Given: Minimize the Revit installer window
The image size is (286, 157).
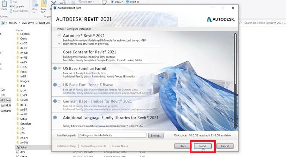Looking at the screenshot, I should point(213,8).
